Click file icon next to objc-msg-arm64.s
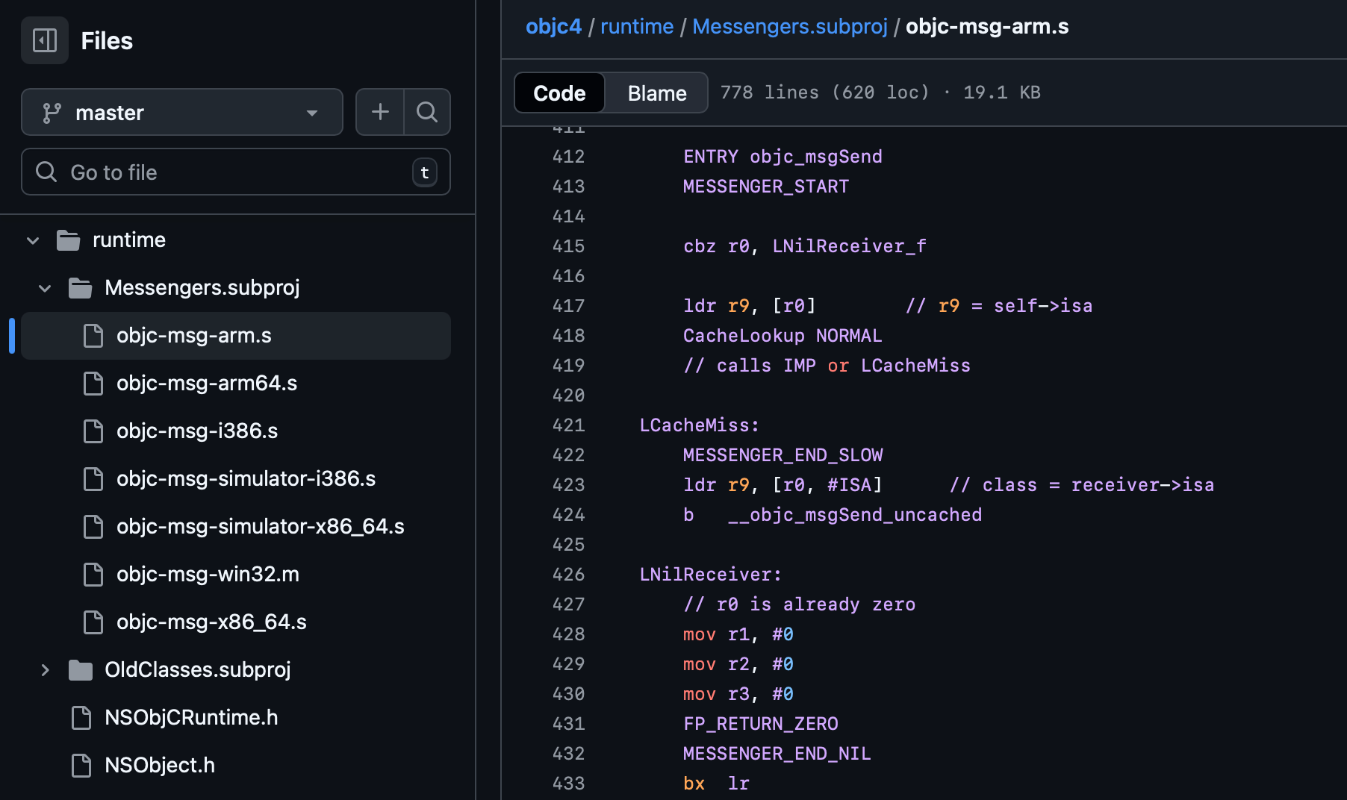The height and width of the screenshot is (800, 1347). pos(93,384)
